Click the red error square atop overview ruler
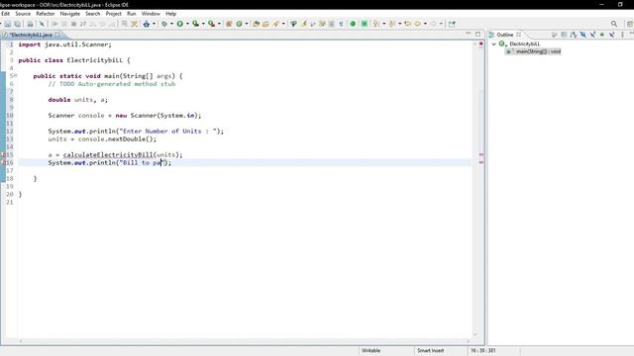 pos(481,44)
